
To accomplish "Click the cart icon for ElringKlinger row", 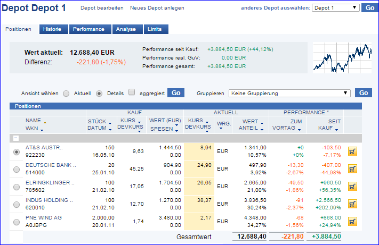I will coord(352,186).
